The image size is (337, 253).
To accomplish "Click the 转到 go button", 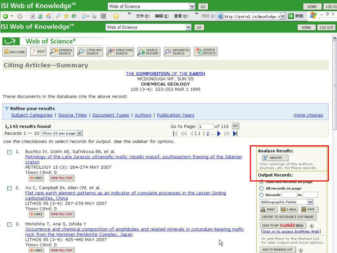I will [x=296, y=16].
